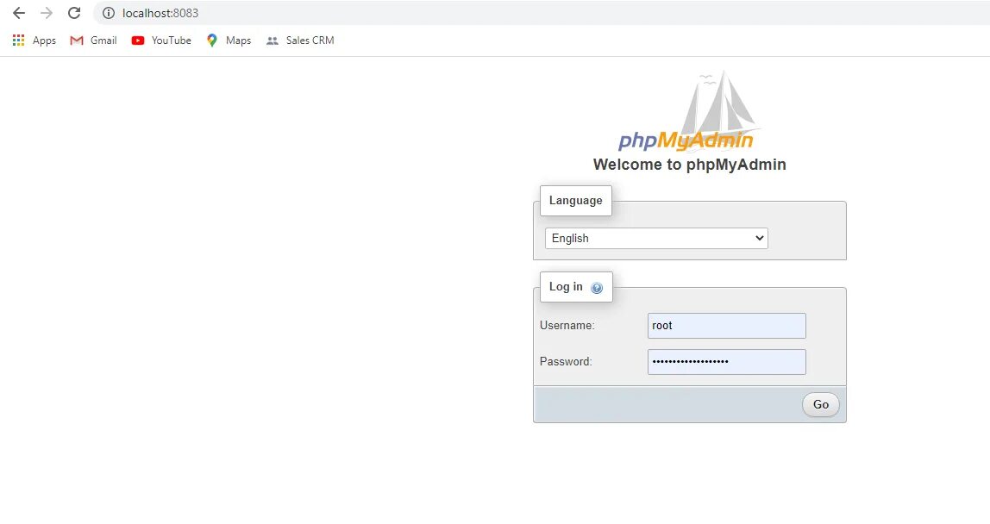Open the Gmail bookmark
This screenshot has height=524, width=990.
[x=93, y=41]
